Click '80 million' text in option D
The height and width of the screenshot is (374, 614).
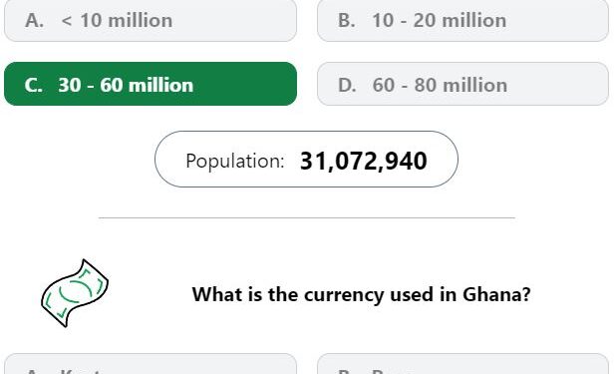(x=460, y=85)
